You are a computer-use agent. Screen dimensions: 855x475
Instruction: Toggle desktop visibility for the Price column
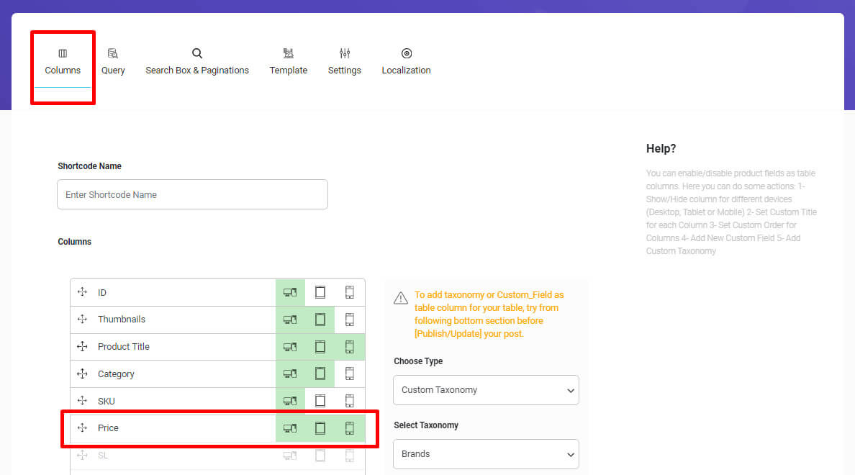(x=290, y=427)
